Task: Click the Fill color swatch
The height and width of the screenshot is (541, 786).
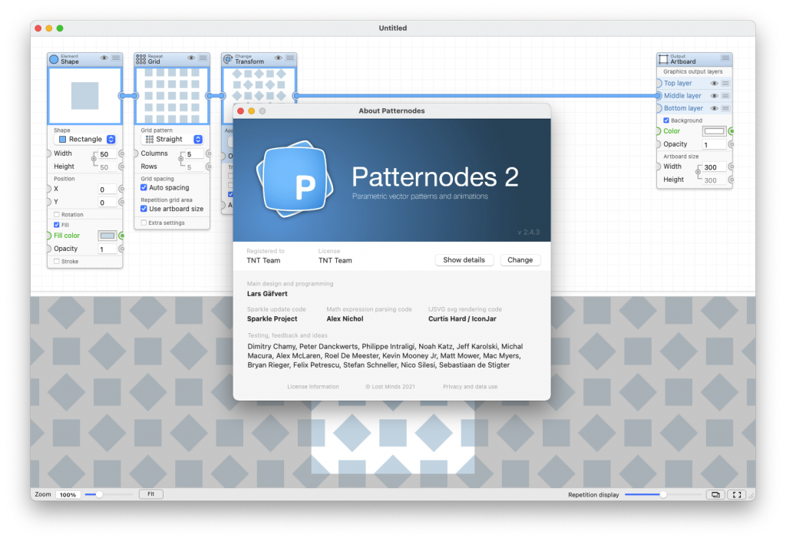Action: point(107,236)
